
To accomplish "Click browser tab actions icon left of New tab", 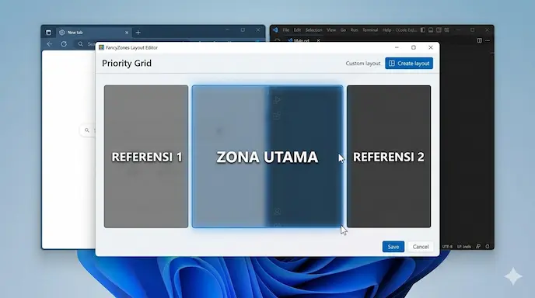I will tap(48, 33).
